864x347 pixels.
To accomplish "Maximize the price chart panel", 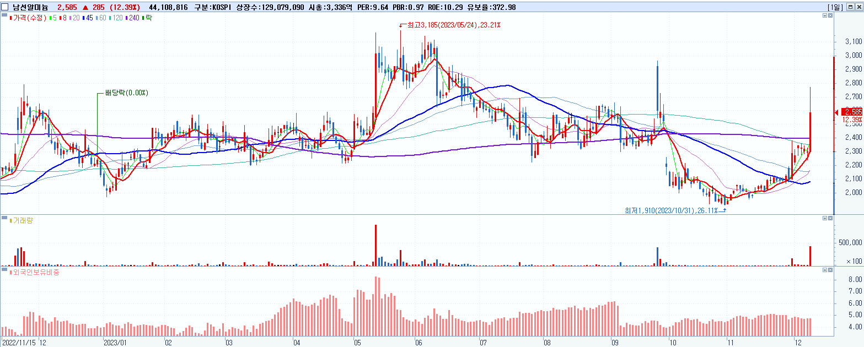I will pos(825,17).
